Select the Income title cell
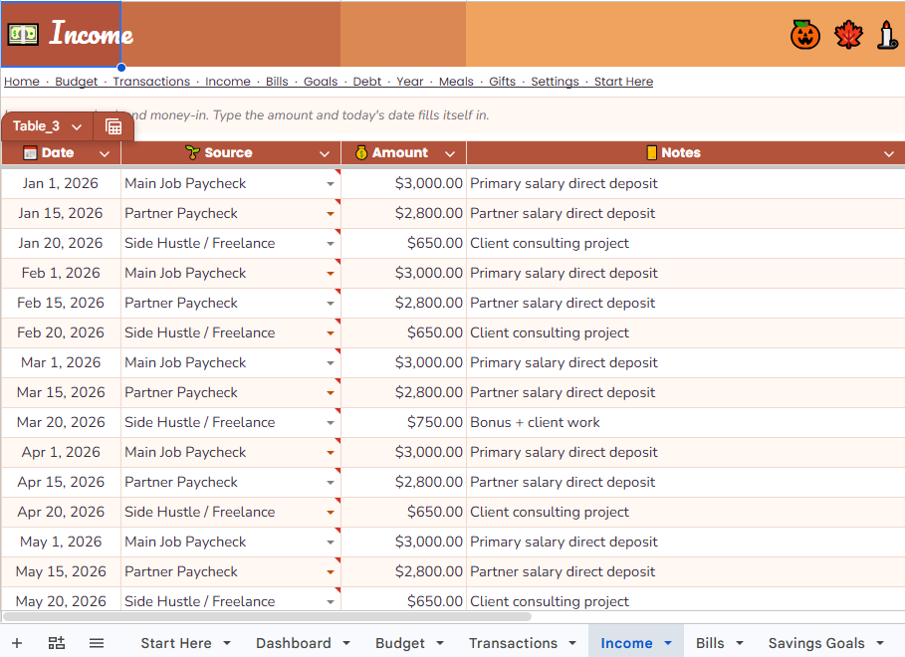The width and height of the screenshot is (905, 657). pos(61,34)
